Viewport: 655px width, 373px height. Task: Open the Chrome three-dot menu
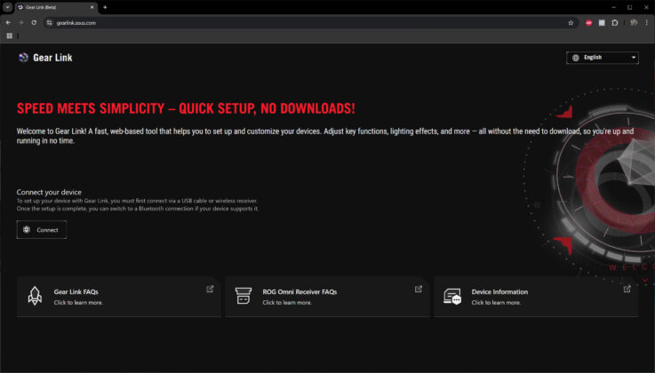(647, 22)
